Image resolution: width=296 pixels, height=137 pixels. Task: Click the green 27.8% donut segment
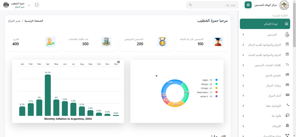[186, 92]
